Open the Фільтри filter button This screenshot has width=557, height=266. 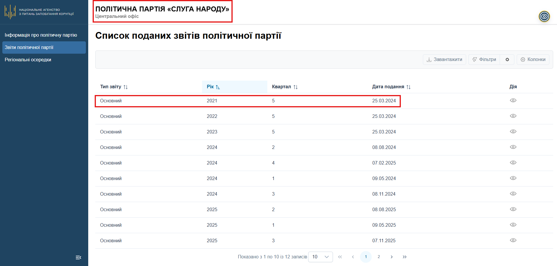tap(484, 60)
